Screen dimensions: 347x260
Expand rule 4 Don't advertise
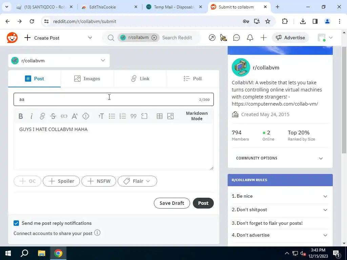pyautogui.click(x=280, y=235)
